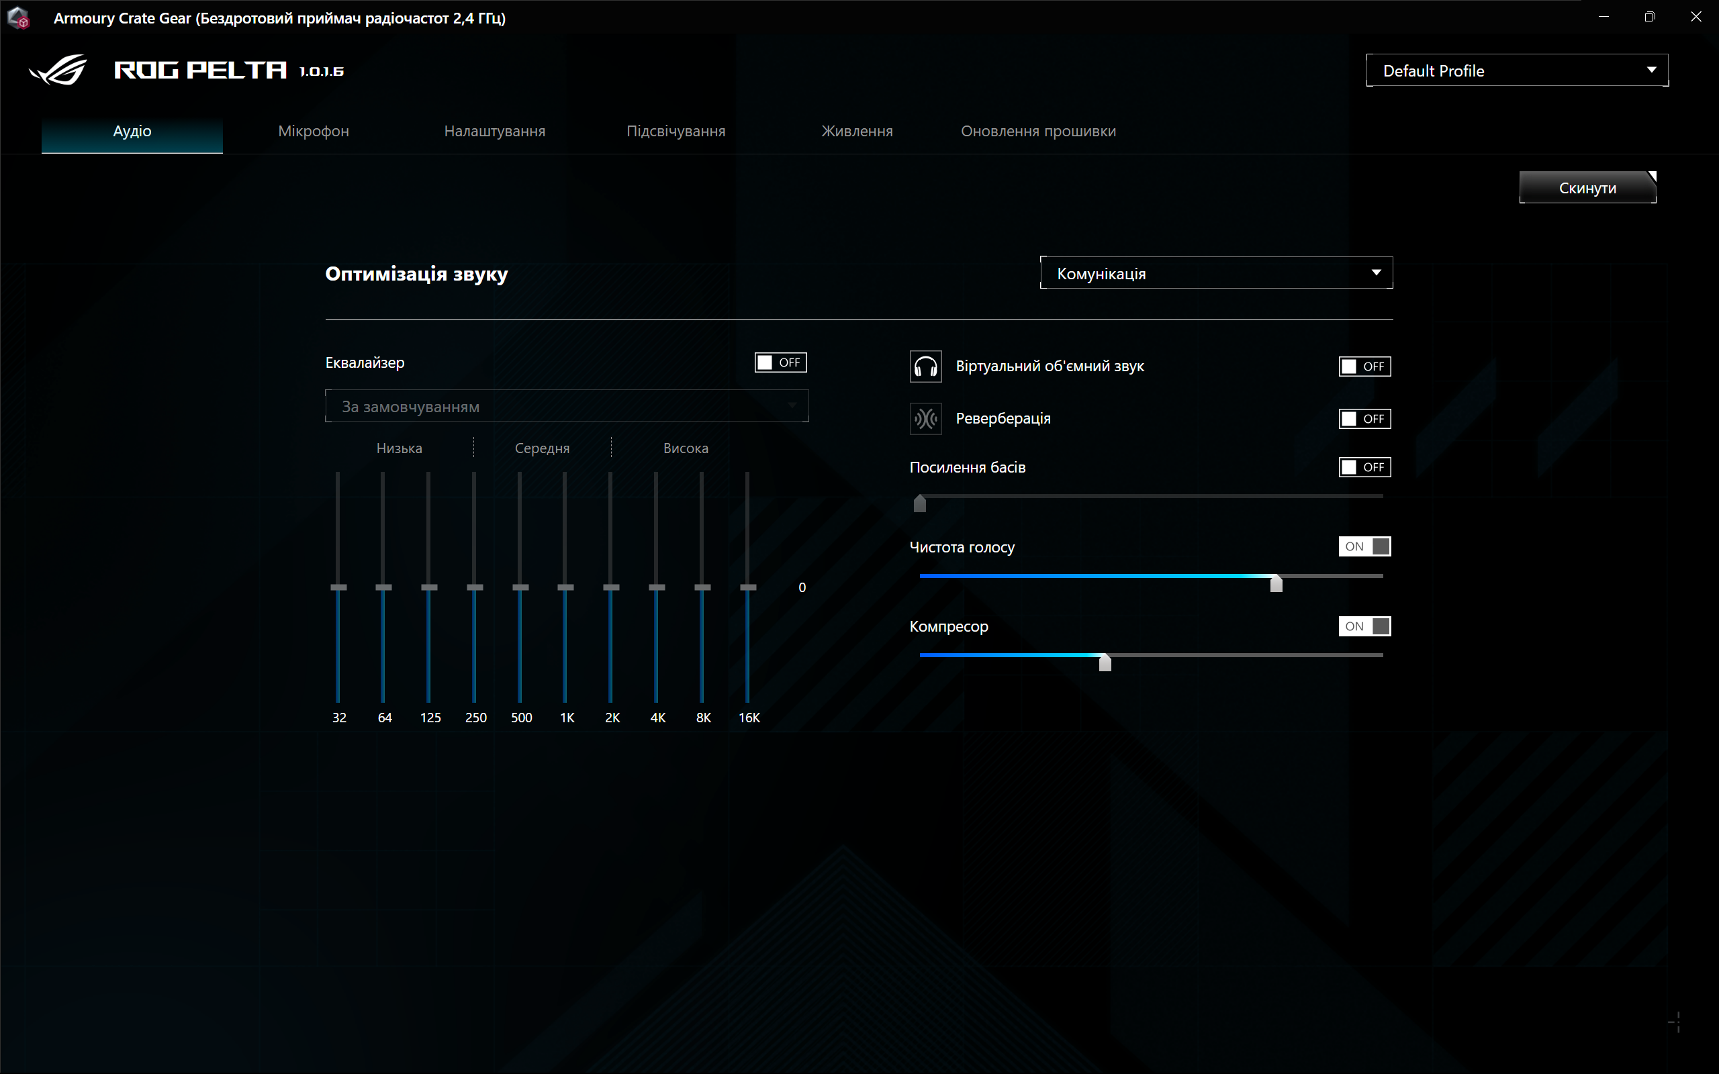Switch to the Аудіо tab
This screenshot has width=1719, height=1074.
point(132,132)
